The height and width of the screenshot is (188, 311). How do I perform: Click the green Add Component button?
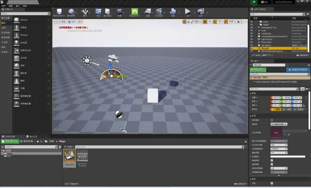258,70
